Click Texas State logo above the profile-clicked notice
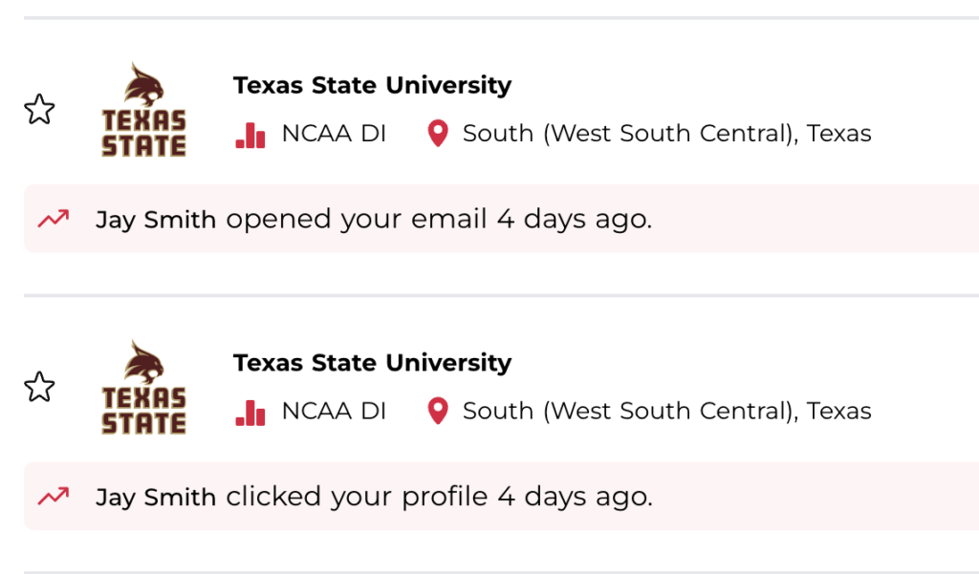The height and width of the screenshot is (574, 979). point(144,388)
